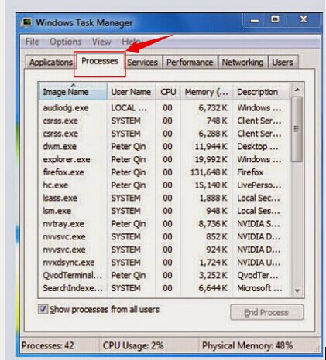This screenshot has height=360, width=326.
Task: Close the Windows Task Manager window
Action: (x=304, y=20)
